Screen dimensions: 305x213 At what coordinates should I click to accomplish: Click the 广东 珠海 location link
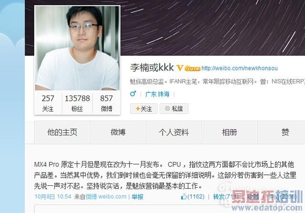click(157, 94)
